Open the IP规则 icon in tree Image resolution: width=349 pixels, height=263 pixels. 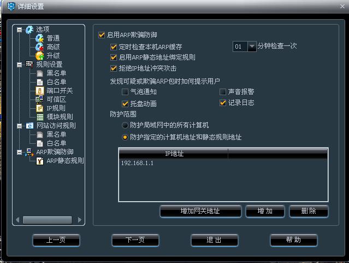pos(40,108)
